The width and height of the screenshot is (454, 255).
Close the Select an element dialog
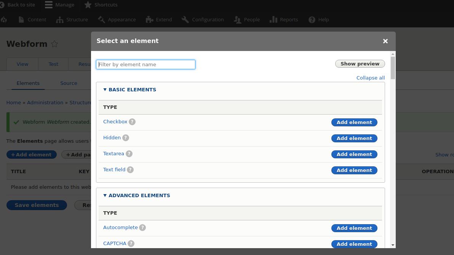385,41
